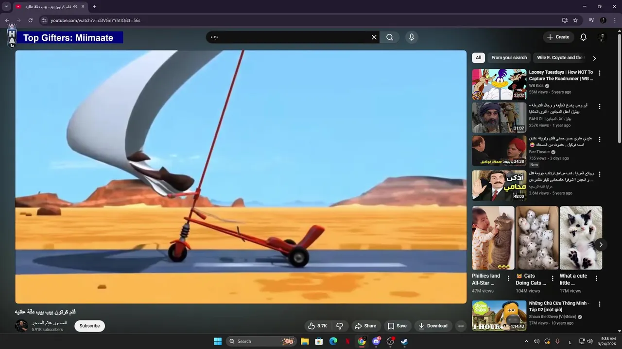Open YouTube notifications bell
The width and height of the screenshot is (622, 349).
point(584,37)
